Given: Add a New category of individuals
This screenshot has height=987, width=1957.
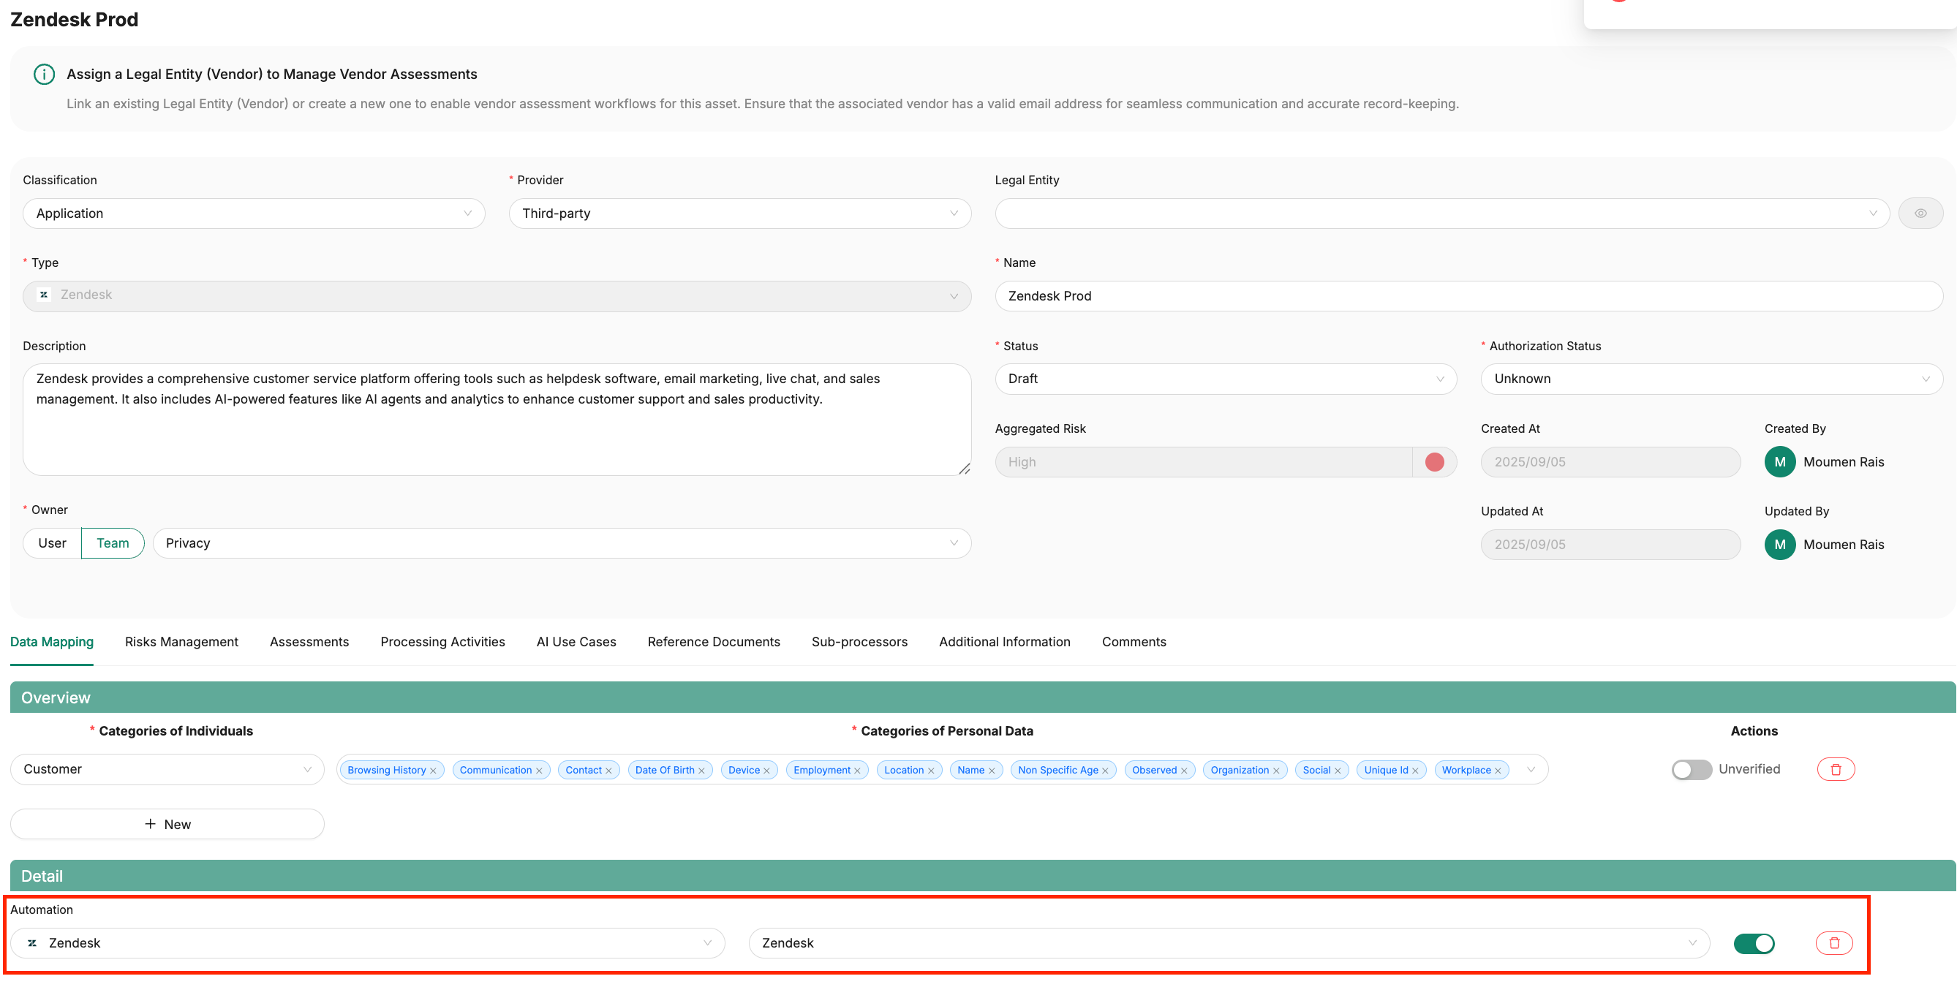Looking at the screenshot, I should point(167,825).
